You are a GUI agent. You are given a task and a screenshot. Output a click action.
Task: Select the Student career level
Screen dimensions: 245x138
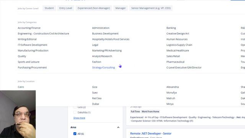coord(49,8)
